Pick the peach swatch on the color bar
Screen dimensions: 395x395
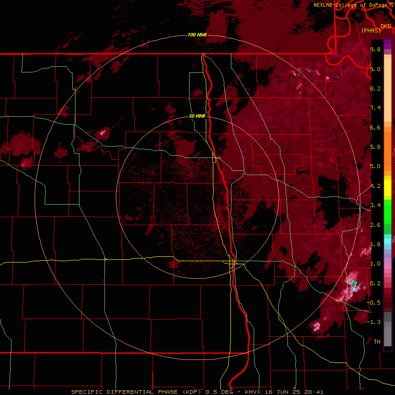[x=388, y=91]
